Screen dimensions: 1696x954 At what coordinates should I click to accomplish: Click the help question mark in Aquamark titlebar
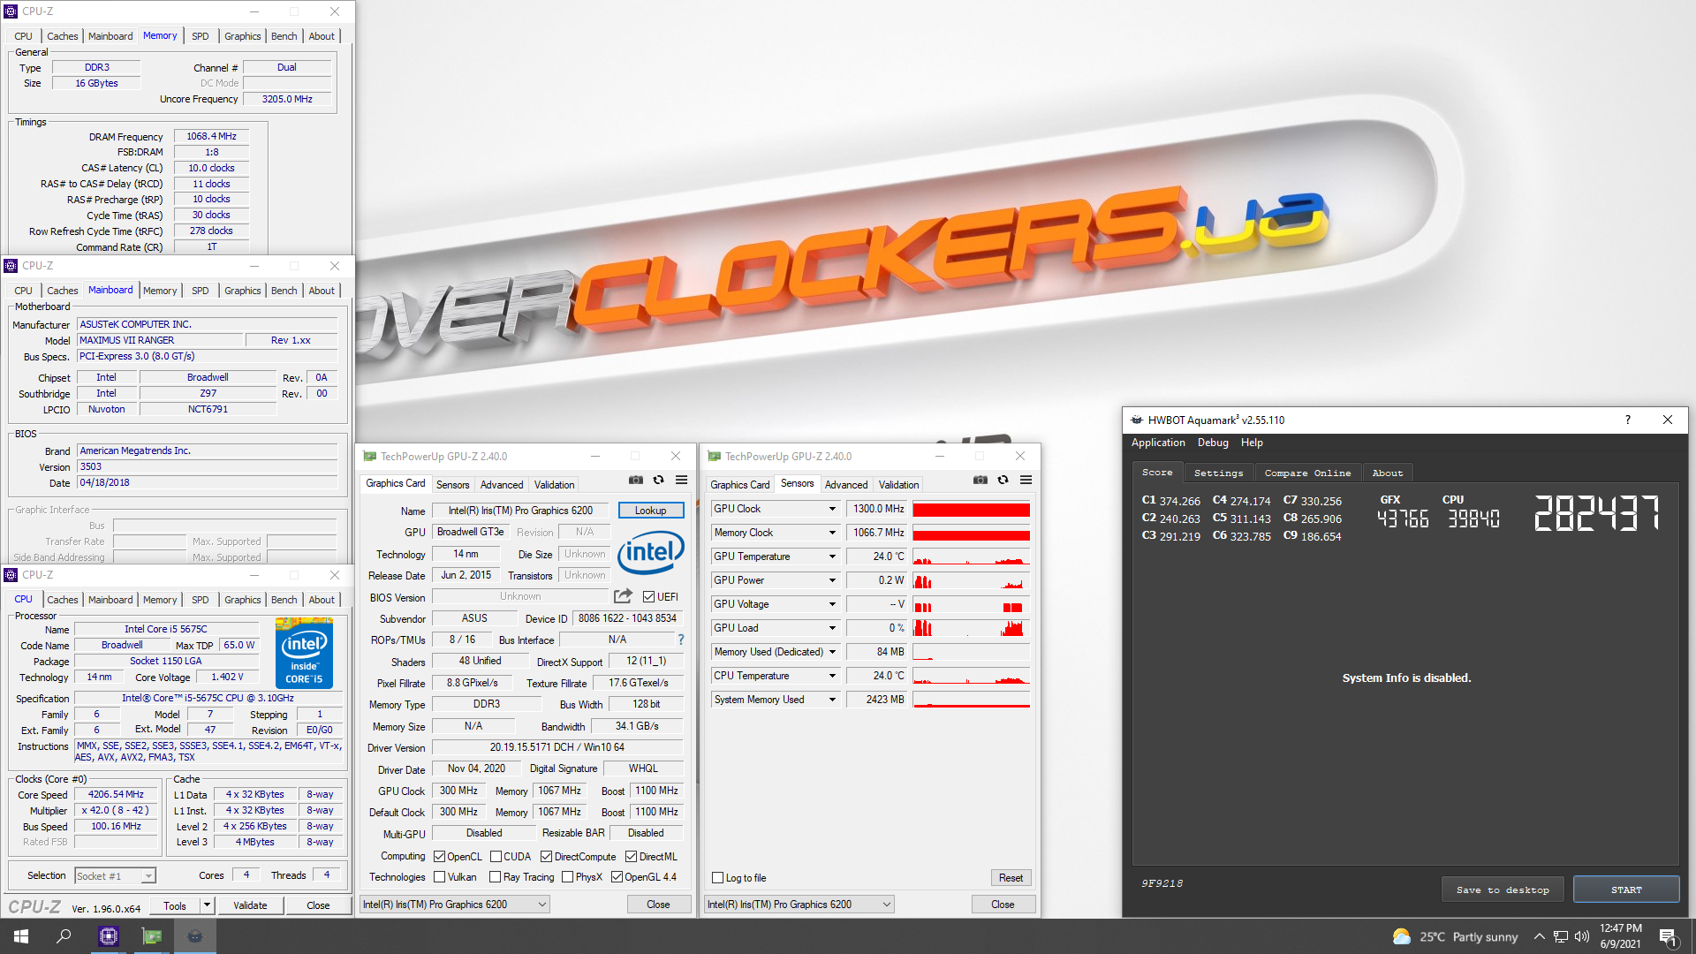point(1628,420)
